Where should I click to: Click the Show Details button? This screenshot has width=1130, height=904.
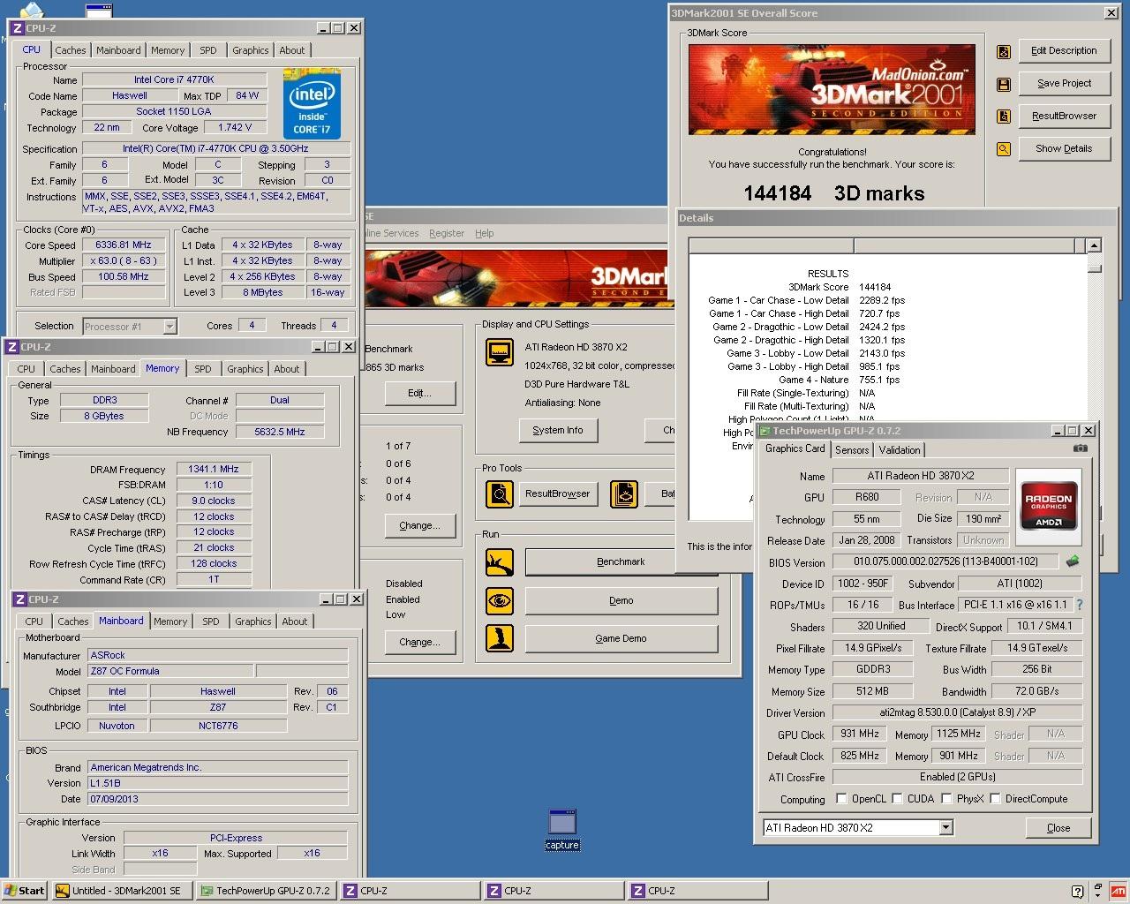pos(1064,148)
